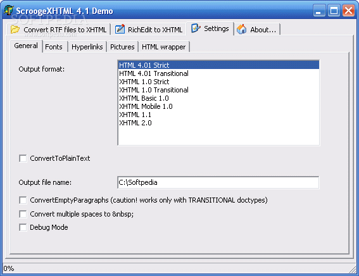The width and height of the screenshot is (359, 276).
Task: Enable Convert multiple spaces to &nbsp; checkbox
Action: tap(23, 214)
